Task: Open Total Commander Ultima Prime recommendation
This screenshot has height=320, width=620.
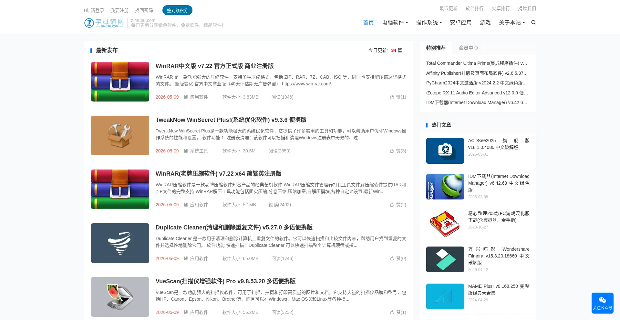Action: tap(477, 63)
